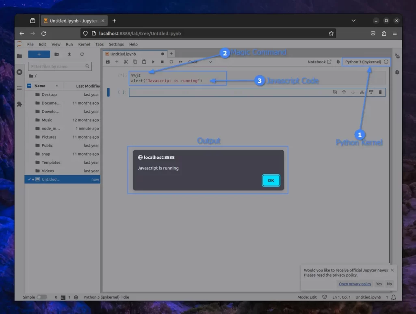Insert a cell above the active cell
416x314 pixels.
point(362,92)
